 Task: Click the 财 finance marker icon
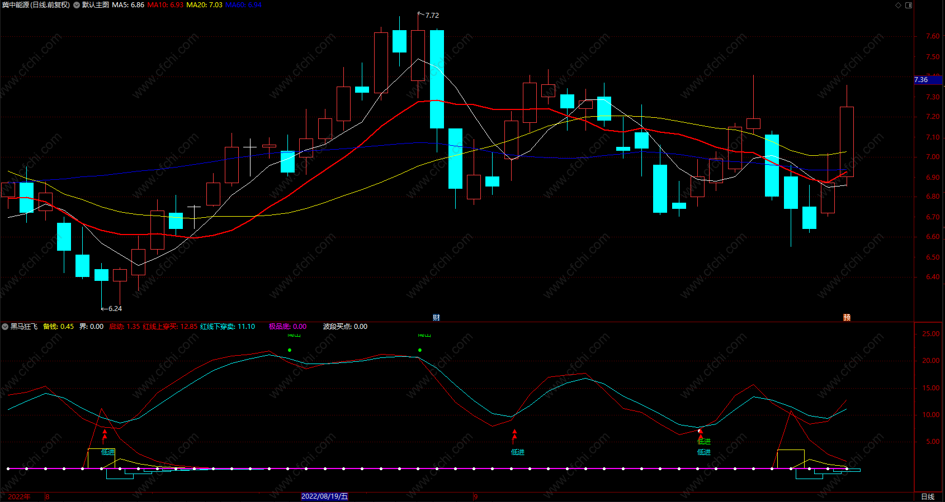tap(436, 317)
